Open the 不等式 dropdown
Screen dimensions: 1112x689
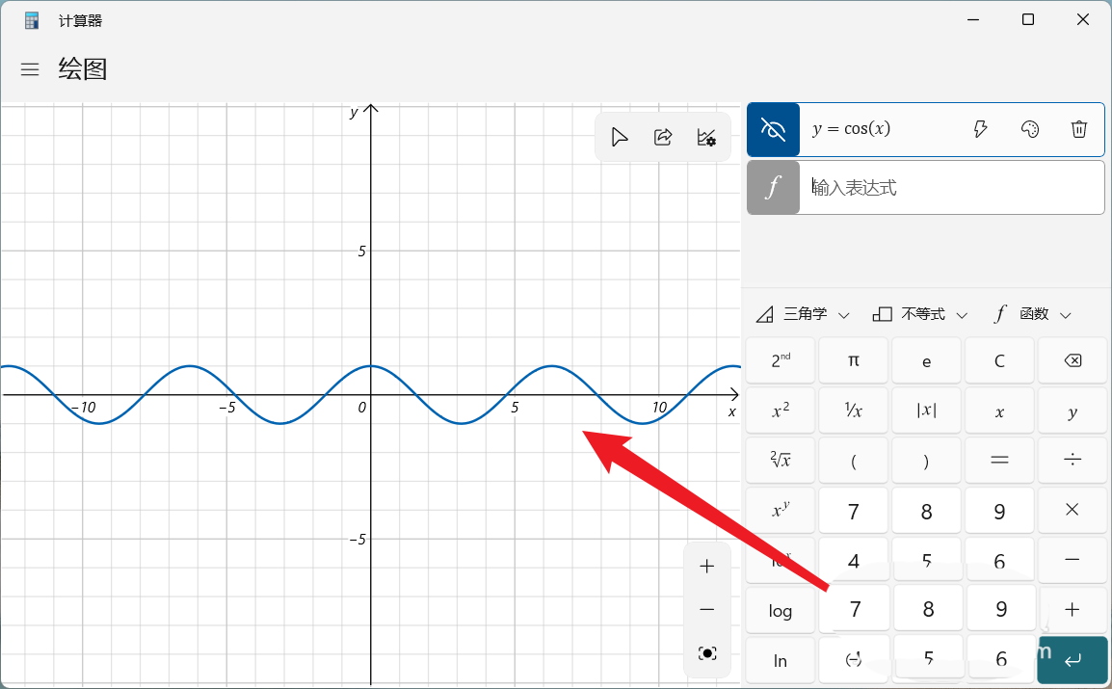(x=920, y=314)
